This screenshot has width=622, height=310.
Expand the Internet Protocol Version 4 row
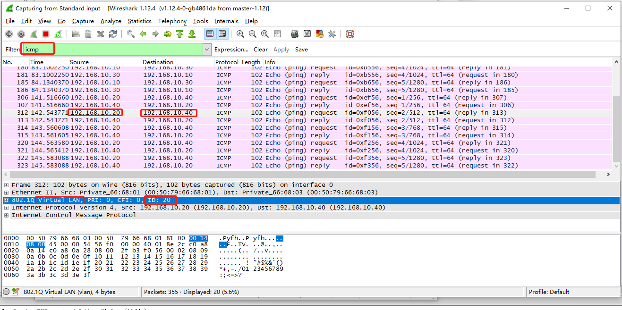click(x=6, y=208)
